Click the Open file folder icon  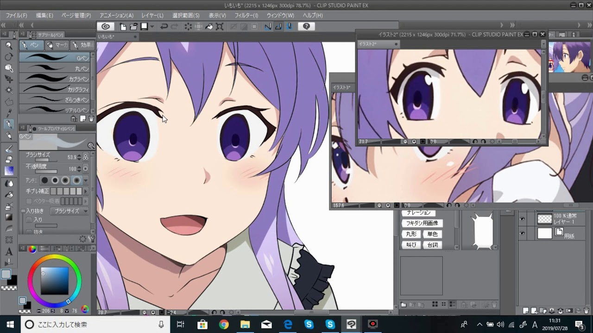pos(133,26)
